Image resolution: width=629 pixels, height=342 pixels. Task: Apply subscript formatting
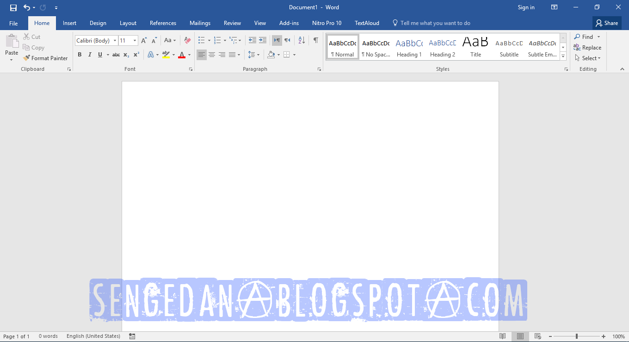tap(126, 55)
